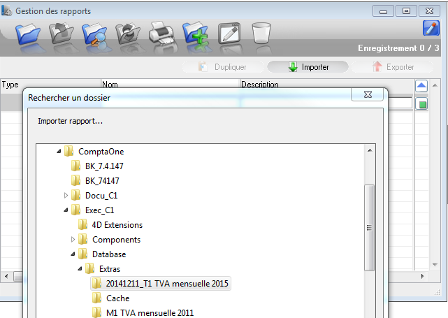Open the blue folder toolbar icon
The height and width of the screenshot is (318, 448).
tap(28, 34)
